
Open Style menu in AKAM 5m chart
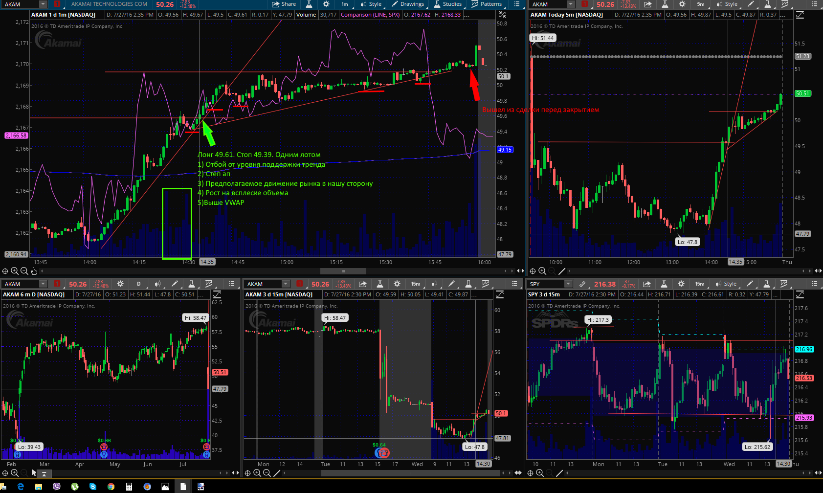pyautogui.click(x=727, y=4)
